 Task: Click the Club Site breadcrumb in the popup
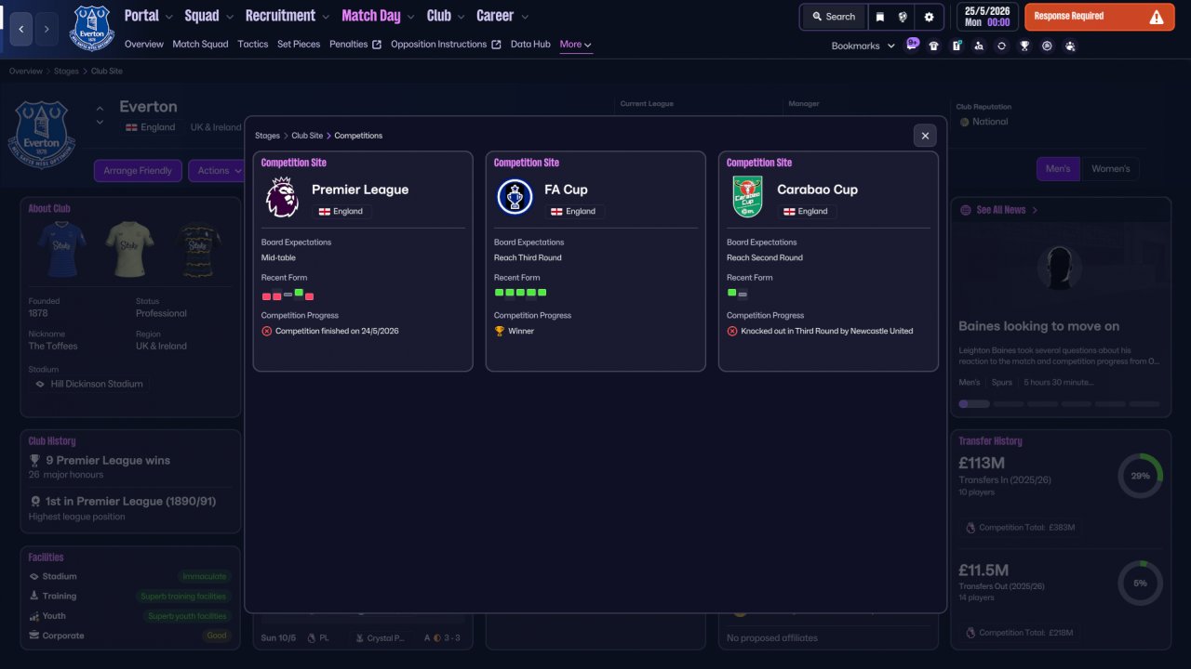(x=307, y=136)
